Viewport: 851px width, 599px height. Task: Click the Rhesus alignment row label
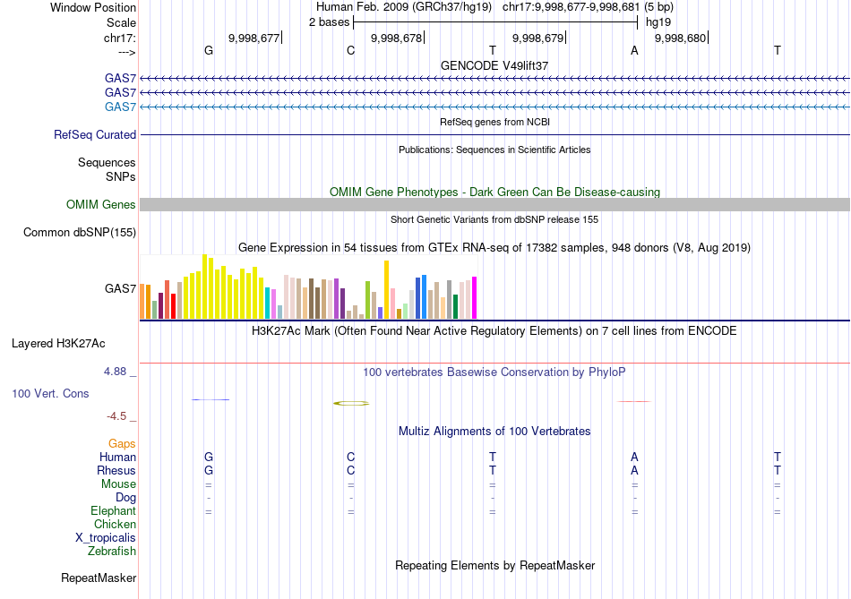click(x=116, y=470)
